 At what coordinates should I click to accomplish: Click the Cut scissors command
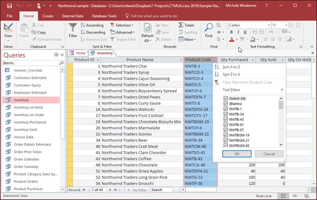pyautogui.click(x=37, y=25)
